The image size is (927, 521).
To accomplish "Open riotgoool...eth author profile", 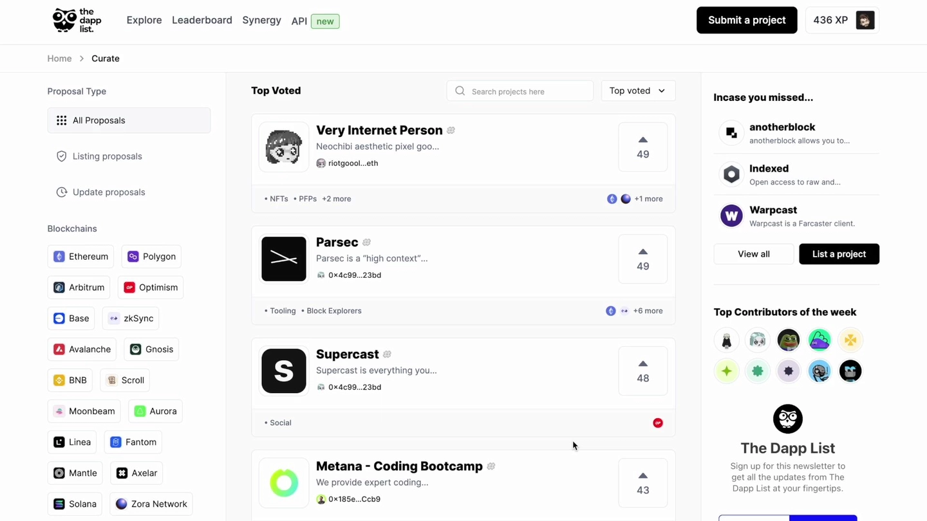I will click(x=347, y=163).
